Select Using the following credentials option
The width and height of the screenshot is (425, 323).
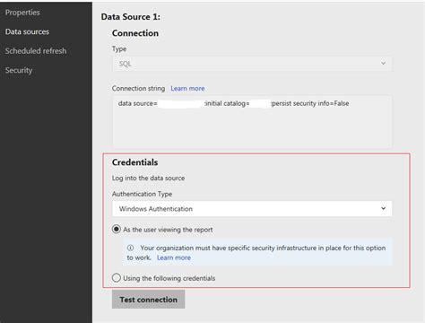[x=117, y=278]
